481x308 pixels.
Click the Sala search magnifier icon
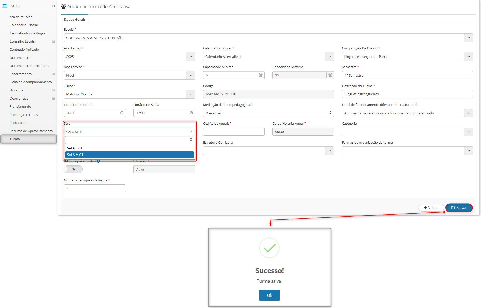[x=191, y=140]
